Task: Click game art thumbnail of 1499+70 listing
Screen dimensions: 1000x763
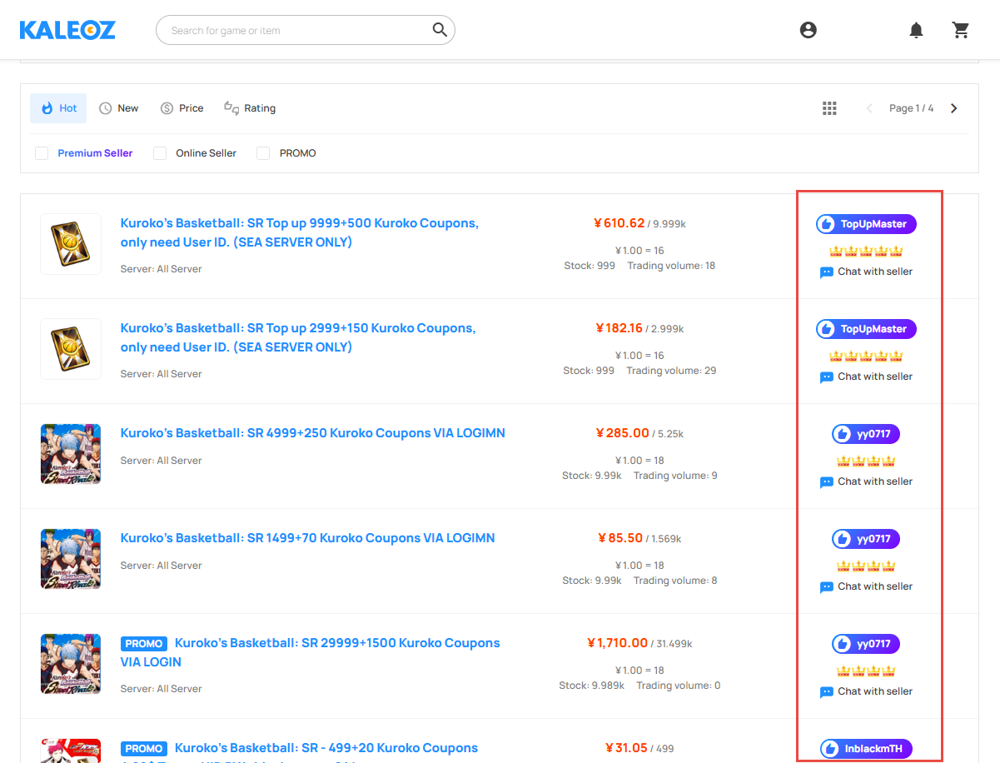Action: pyautogui.click(x=71, y=559)
